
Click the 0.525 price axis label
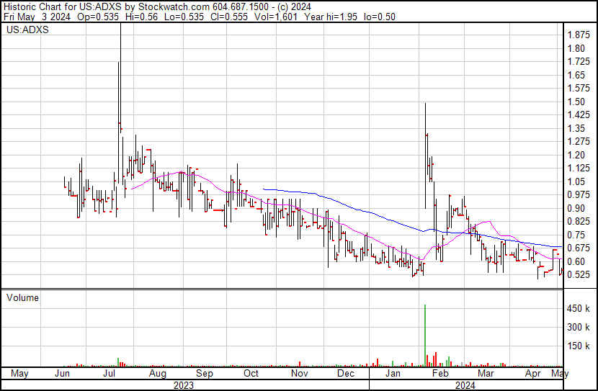(579, 275)
